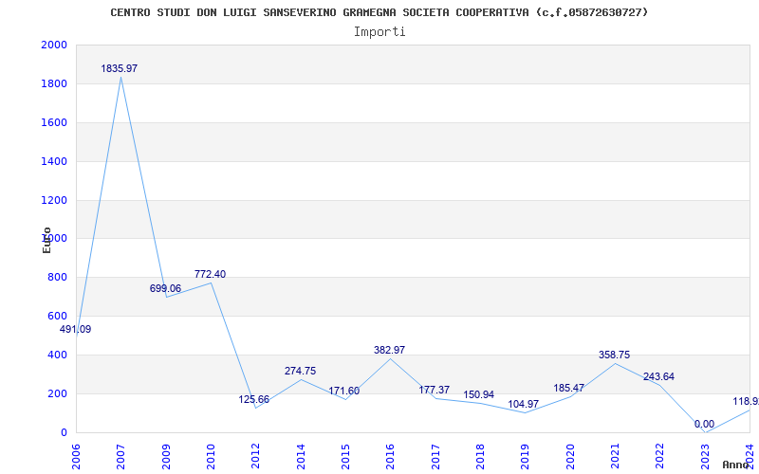
Task: Click the 699.06 data label
Action: (165, 289)
